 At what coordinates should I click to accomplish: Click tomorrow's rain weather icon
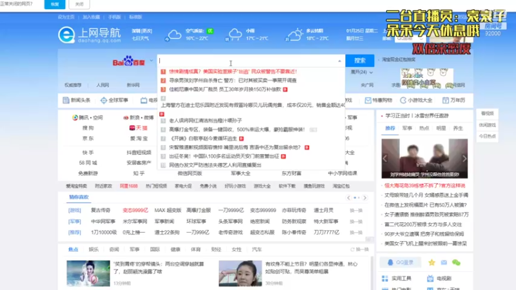coord(234,35)
